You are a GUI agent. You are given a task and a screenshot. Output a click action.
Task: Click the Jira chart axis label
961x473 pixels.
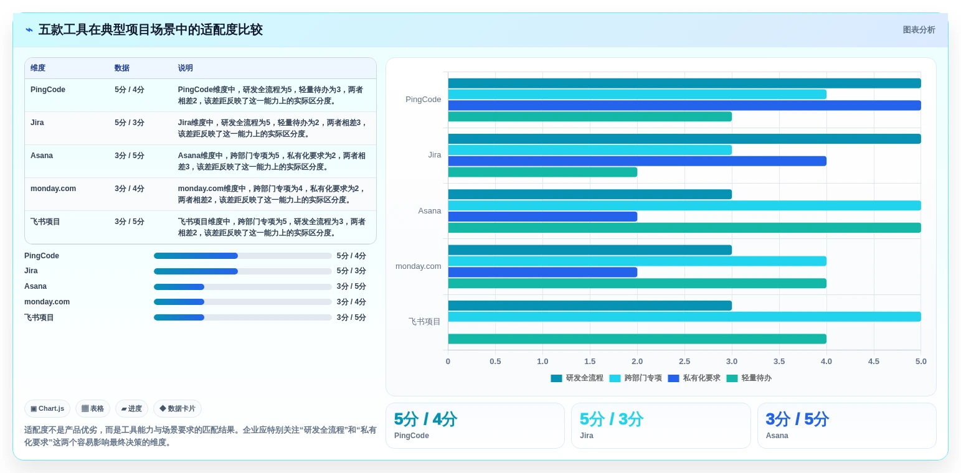tap(435, 155)
